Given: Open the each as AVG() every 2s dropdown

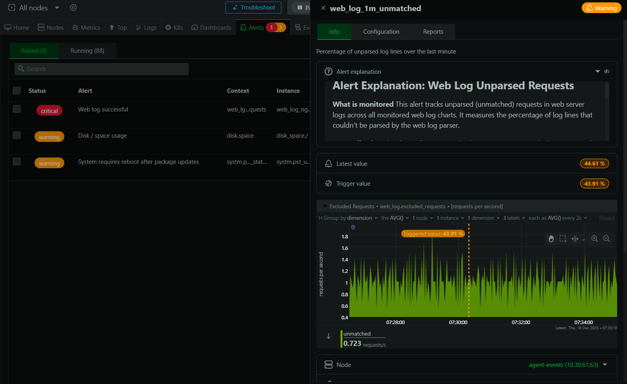Looking at the screenshot, I should point(558,218).
